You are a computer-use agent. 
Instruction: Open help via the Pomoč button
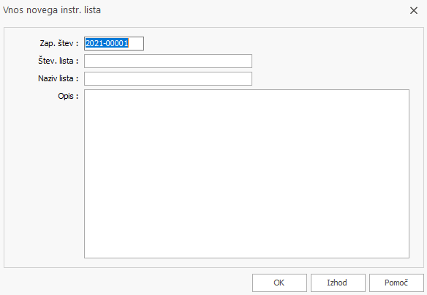(396, 283)
